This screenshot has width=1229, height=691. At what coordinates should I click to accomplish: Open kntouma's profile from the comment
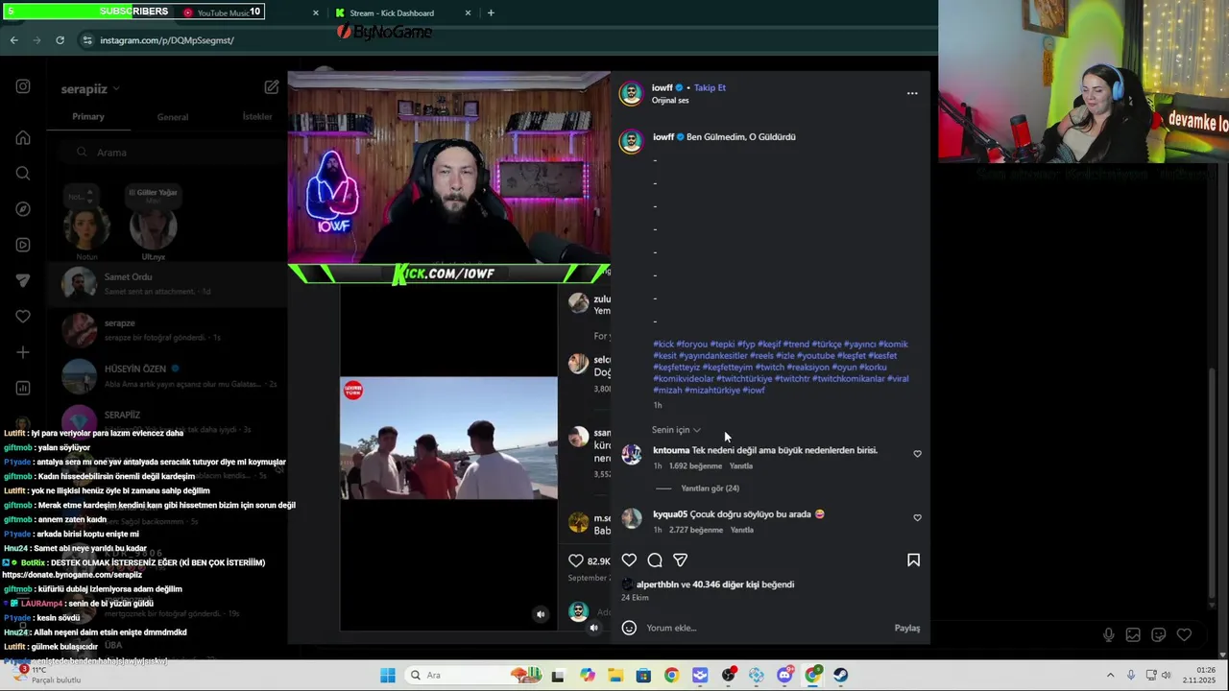(671, 450)
